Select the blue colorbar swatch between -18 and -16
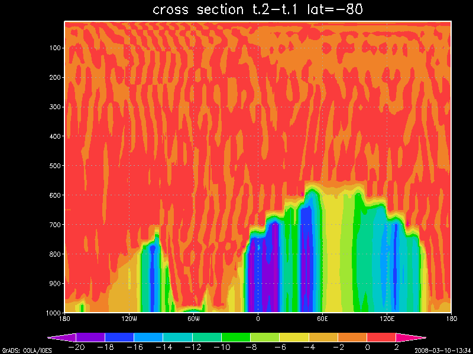 (x=119, y=337)
